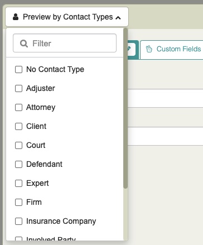Check the Defendant option

pyautogui.click(x=18, y=164)
